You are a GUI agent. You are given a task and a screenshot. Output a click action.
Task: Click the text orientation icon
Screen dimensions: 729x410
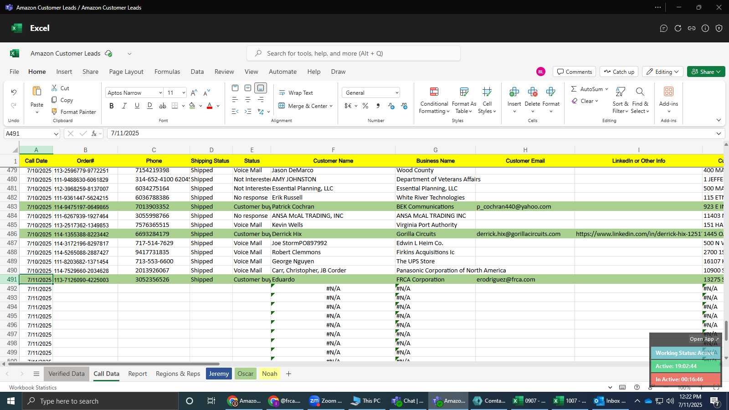[261, 111]
